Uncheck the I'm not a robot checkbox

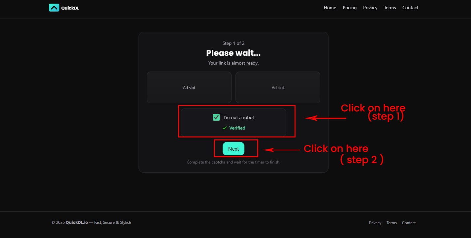[x=216, y=117]
